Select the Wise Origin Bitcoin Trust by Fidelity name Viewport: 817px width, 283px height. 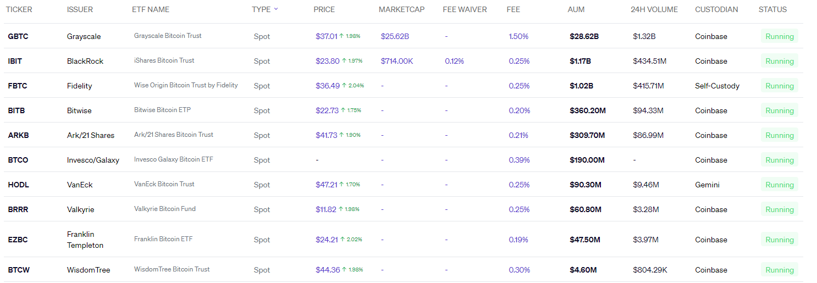coord(186,85)
